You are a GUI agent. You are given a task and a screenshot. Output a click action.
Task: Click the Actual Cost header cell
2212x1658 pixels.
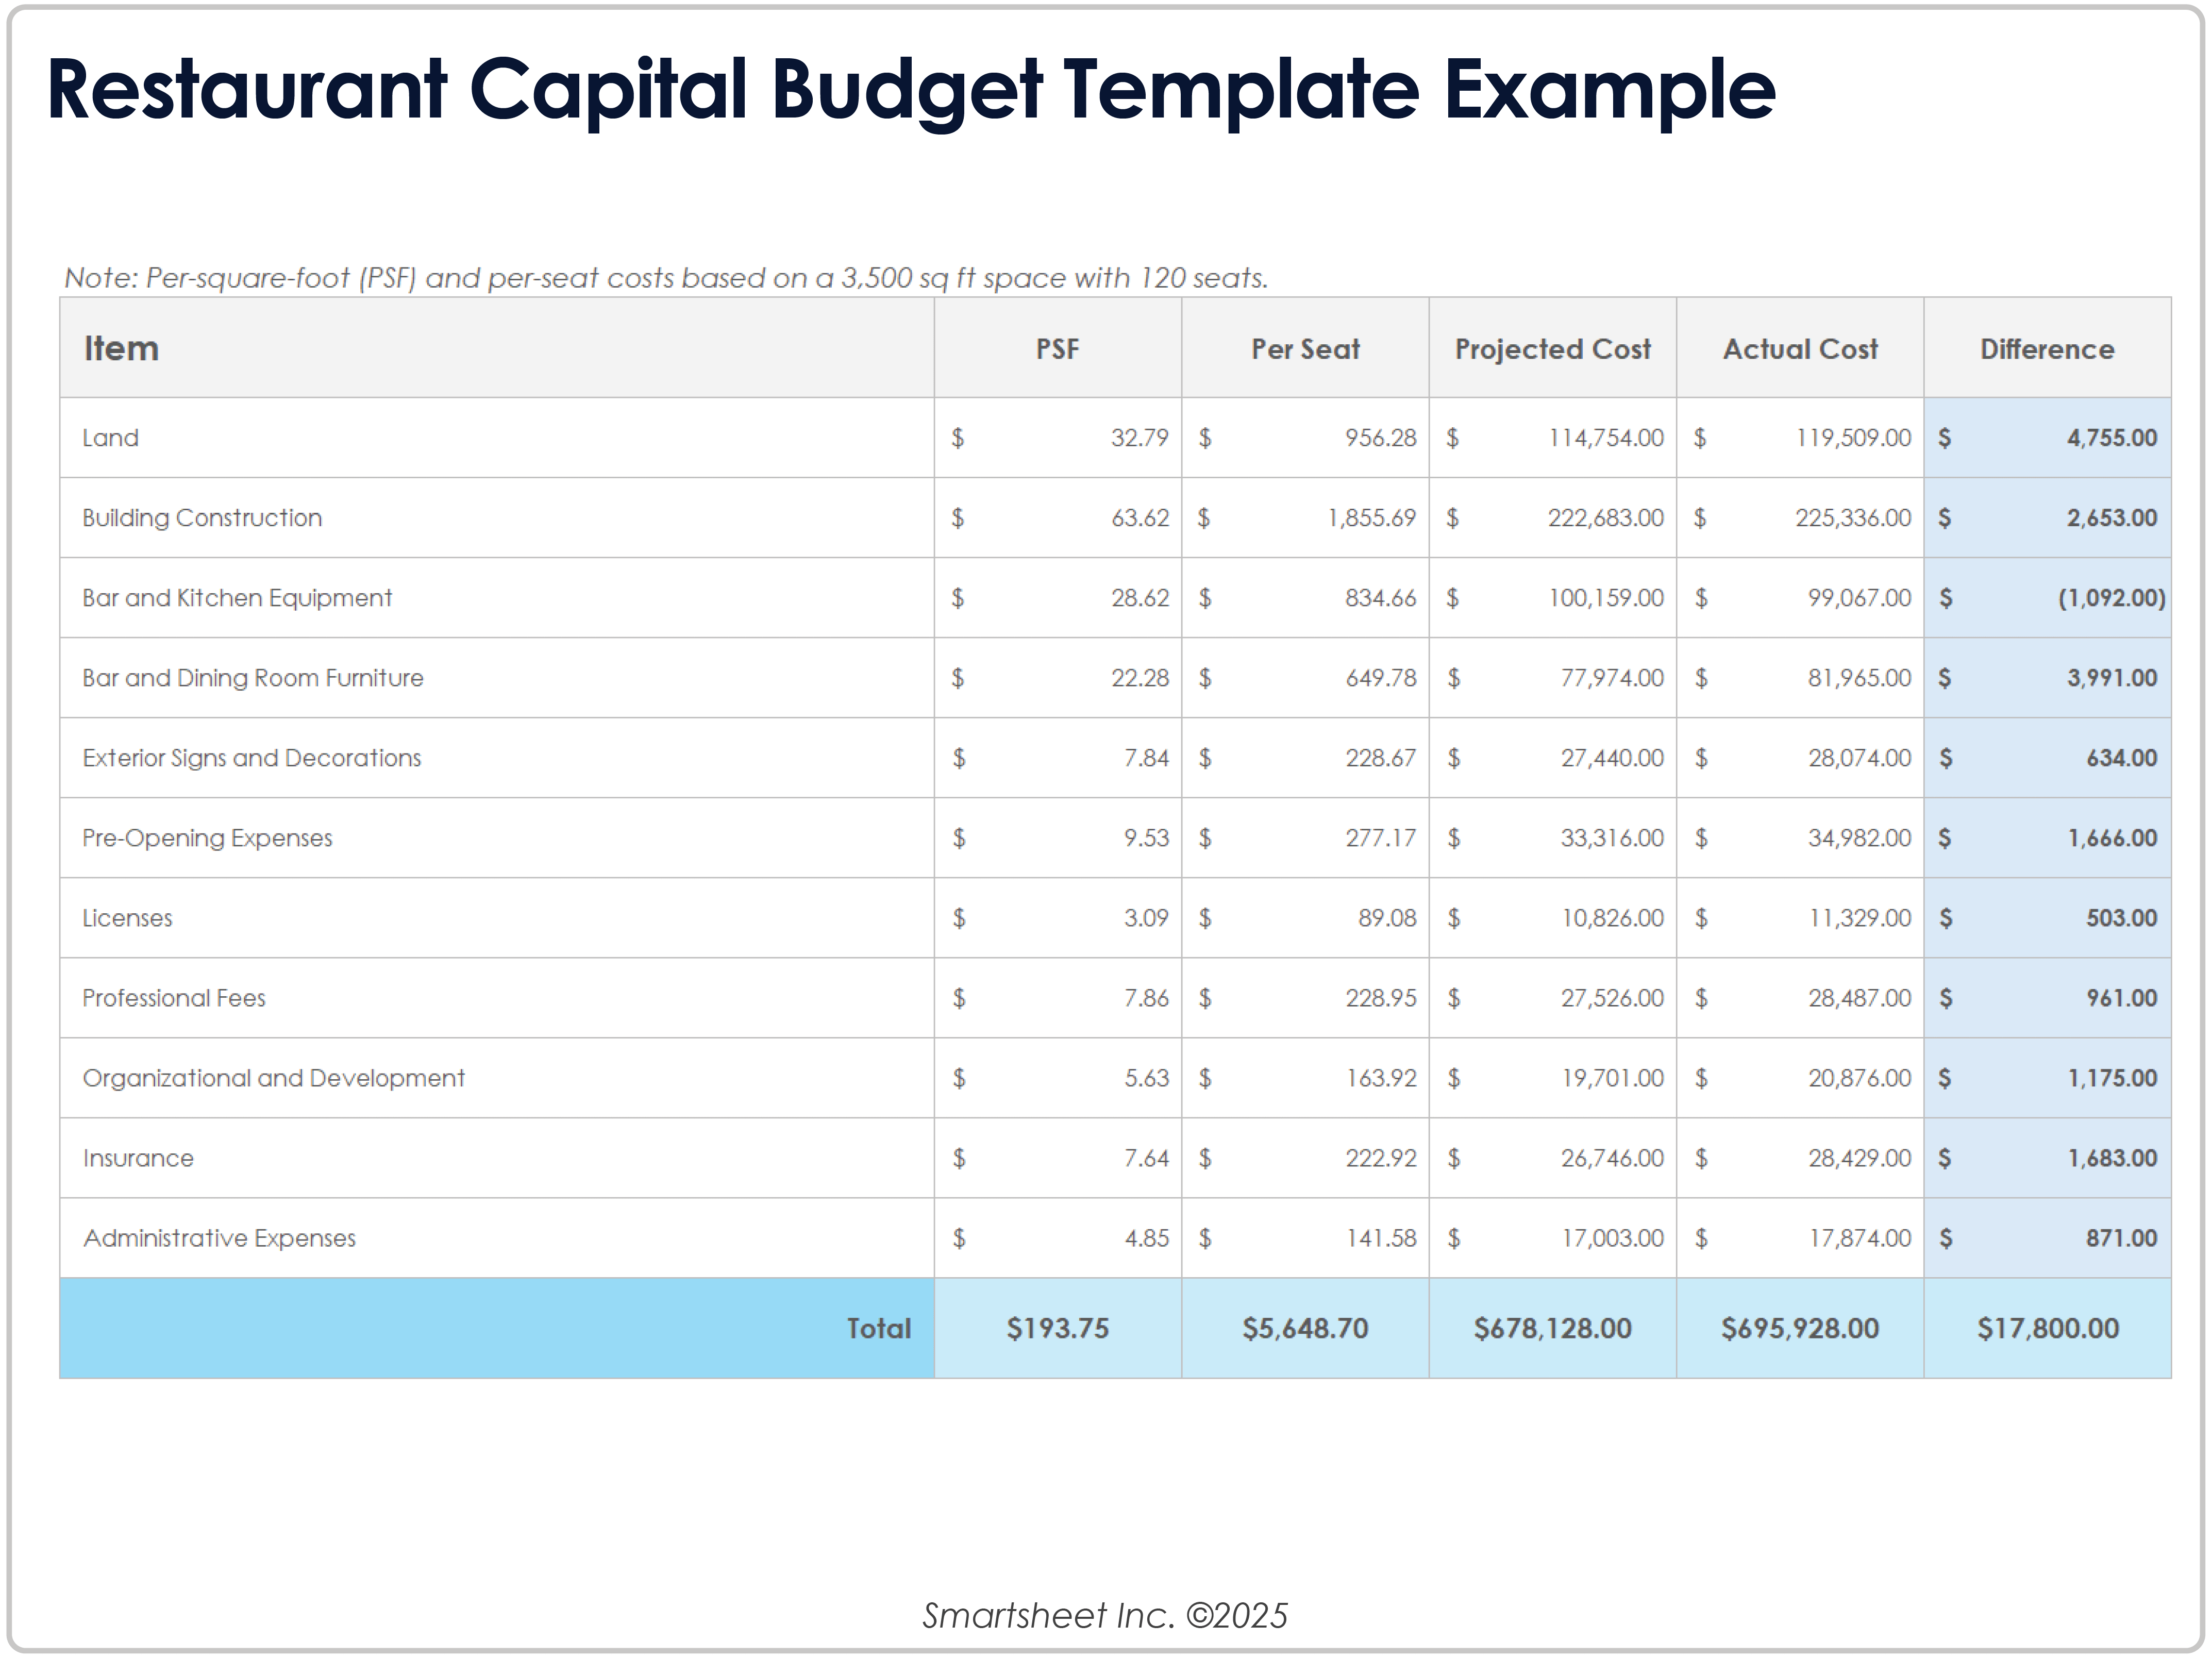[1799, 349]
